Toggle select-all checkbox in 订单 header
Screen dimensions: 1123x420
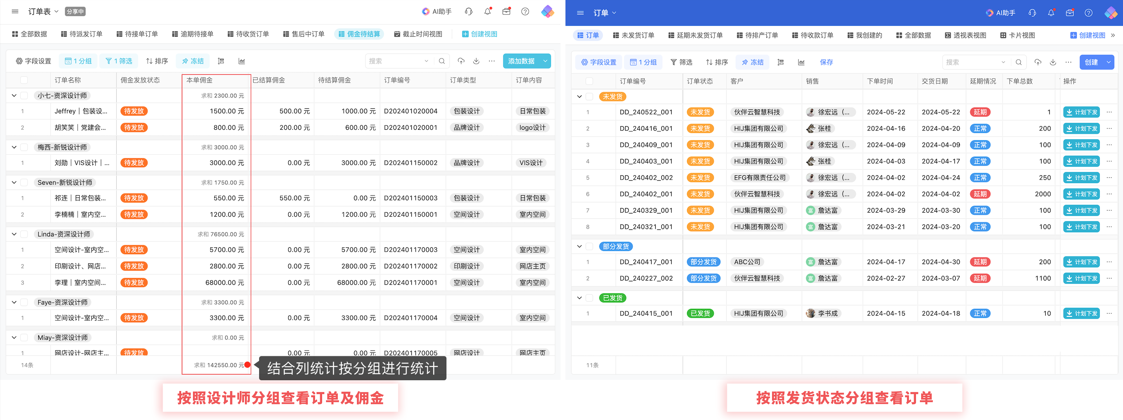589,81
